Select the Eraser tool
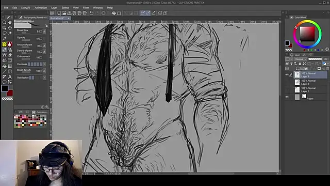Viewport: 330px width, 186px height. 10,55
